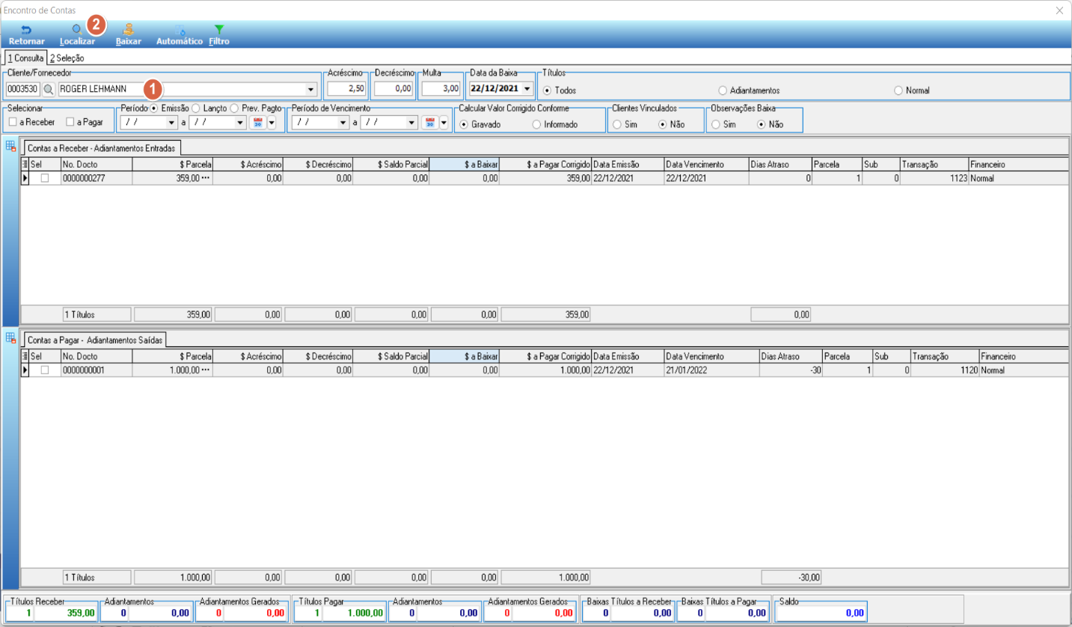Open the Data da Baixa date dropdown
This screenshot has height=627, width=1072.
pyautogui.click(x=529, y=89)
